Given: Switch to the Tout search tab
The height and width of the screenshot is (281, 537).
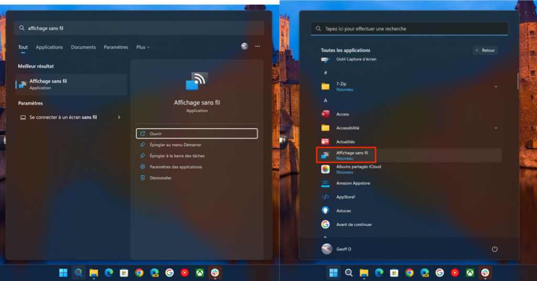Looking at the screenshot, I should point(23,47).
